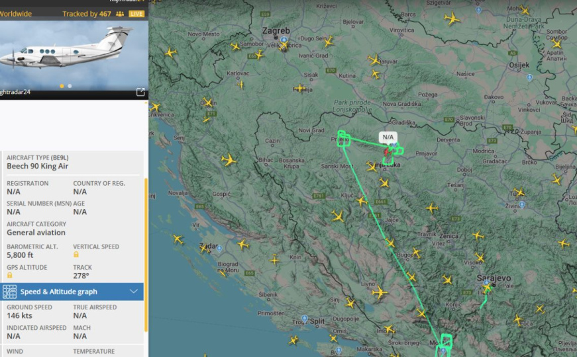The width and height of the screenshot is (577, 357).
Task: Show the first aircraft photo dot
Action: click(x=62, y=86)
